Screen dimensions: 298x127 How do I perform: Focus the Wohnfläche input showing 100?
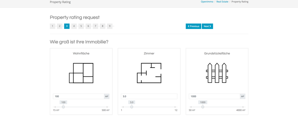78,97
